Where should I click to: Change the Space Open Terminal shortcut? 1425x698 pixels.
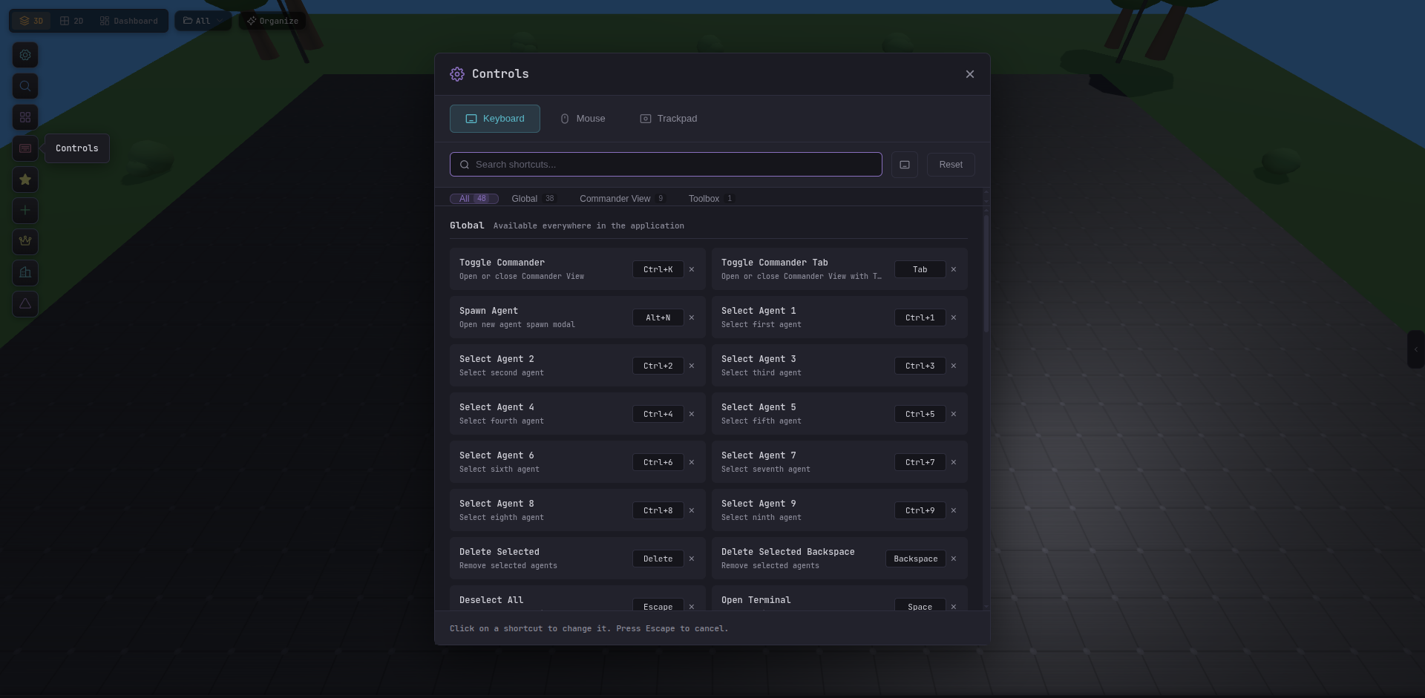[920, 605]
